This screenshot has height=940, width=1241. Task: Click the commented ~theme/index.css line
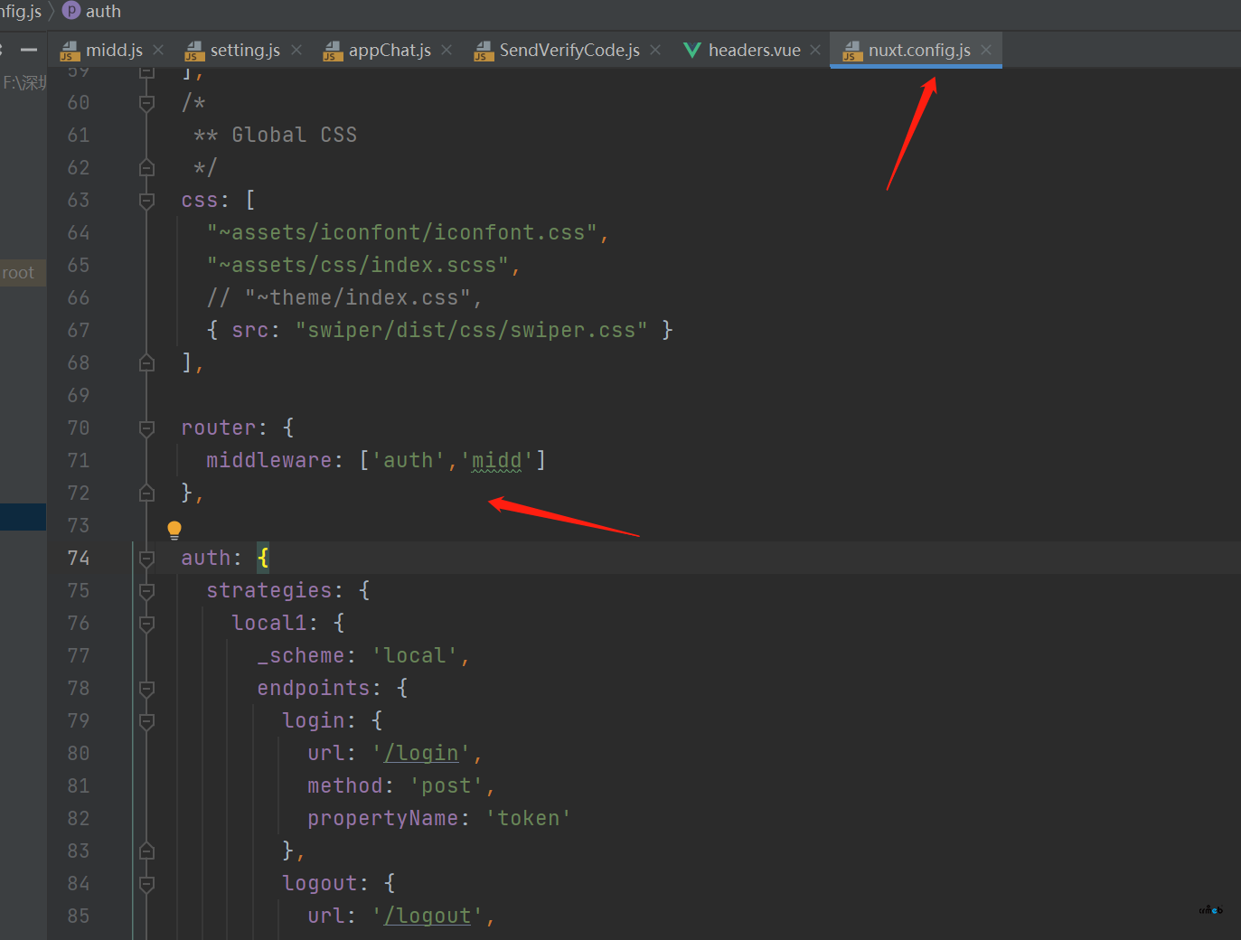coord(344,297)
